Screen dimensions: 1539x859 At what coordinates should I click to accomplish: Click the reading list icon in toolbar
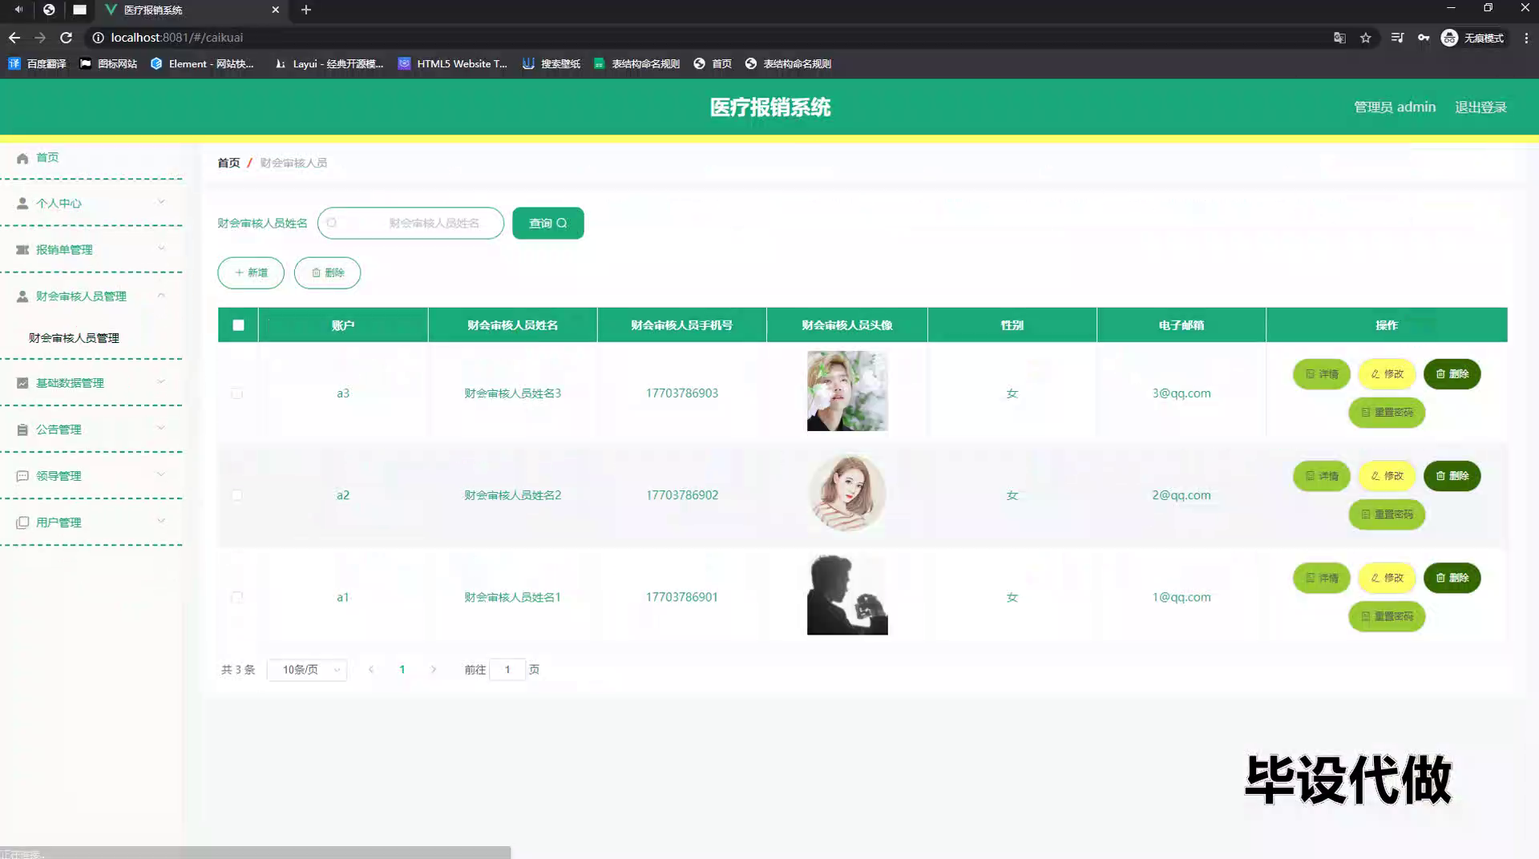pos(1397,38)
